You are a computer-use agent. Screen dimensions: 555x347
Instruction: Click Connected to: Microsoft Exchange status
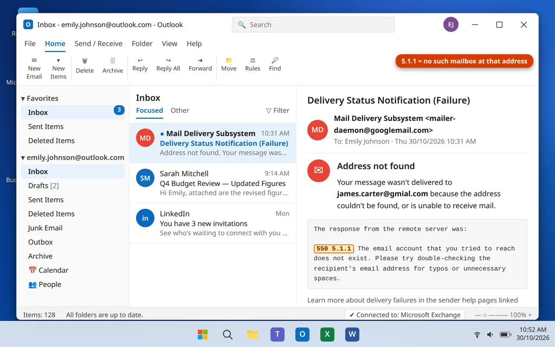[x=404, y=315]
